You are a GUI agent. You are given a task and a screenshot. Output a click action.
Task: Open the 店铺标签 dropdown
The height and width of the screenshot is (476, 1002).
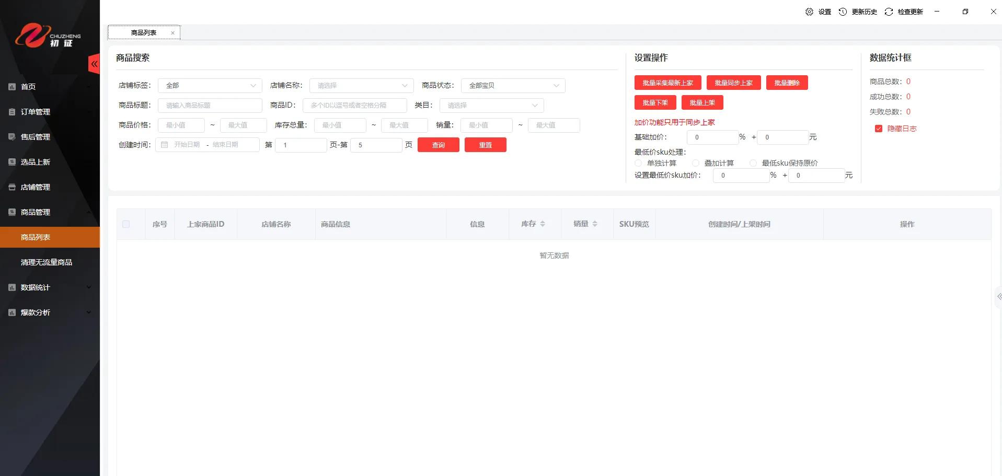210,86
